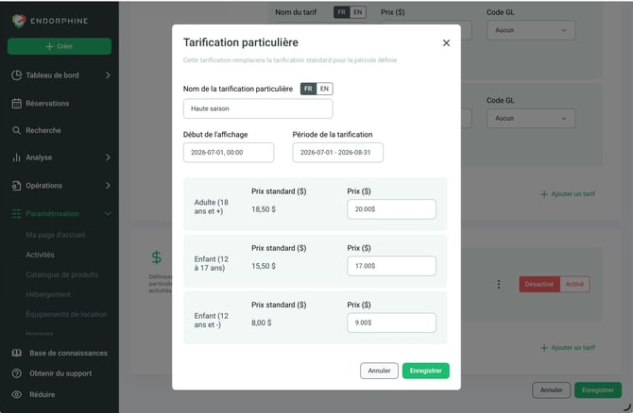Screen dimensions: 633x413
Task: Click the Période de la tarification field
Action: (338, 153)
